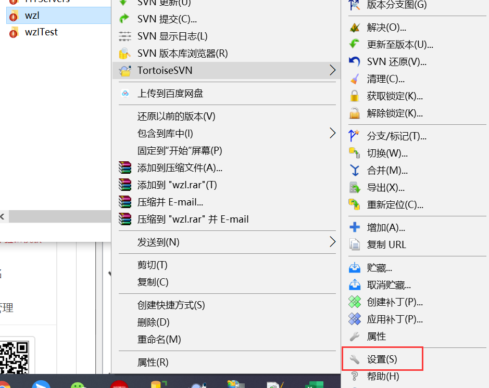Viewport: 489px width, 388px height.
Task: Choose 删除(D) in context menu
Action: point(227,322)
